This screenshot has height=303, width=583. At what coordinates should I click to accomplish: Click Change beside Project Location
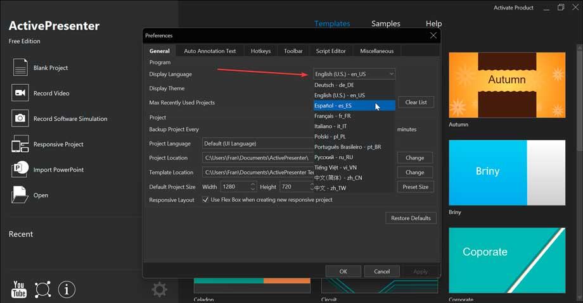pyautogui.click(x=414, y=158)
